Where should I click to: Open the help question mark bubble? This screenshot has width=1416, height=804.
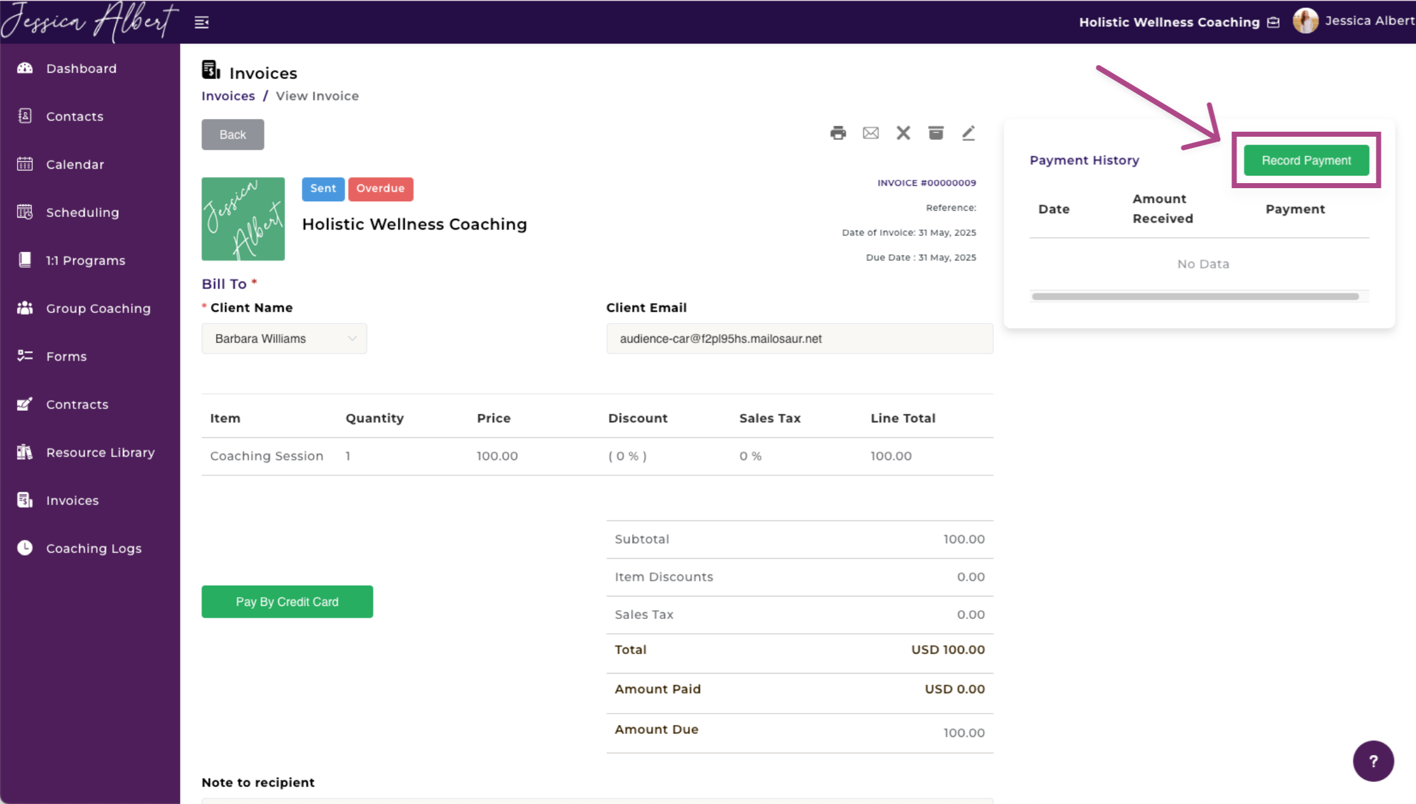(1373, 761)
